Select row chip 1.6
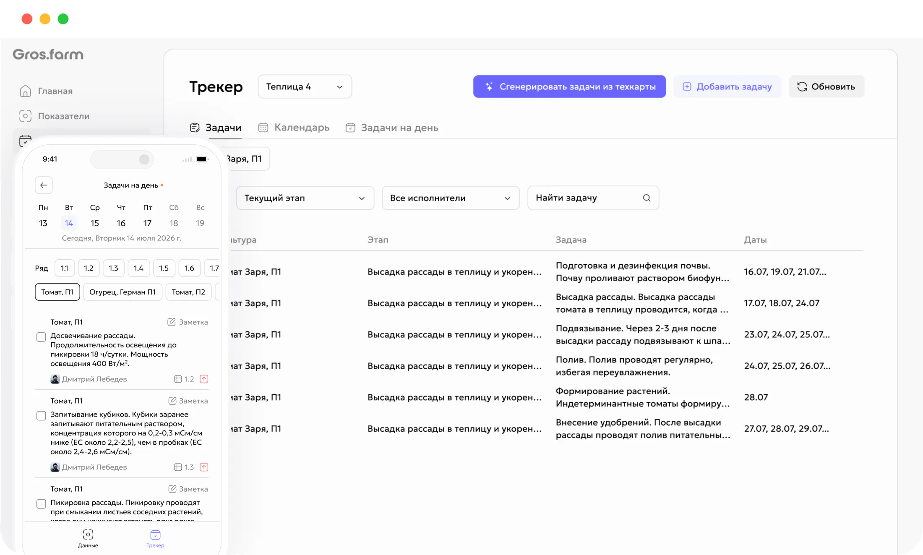Screen dimensions: 923x555 pos(189,268)
